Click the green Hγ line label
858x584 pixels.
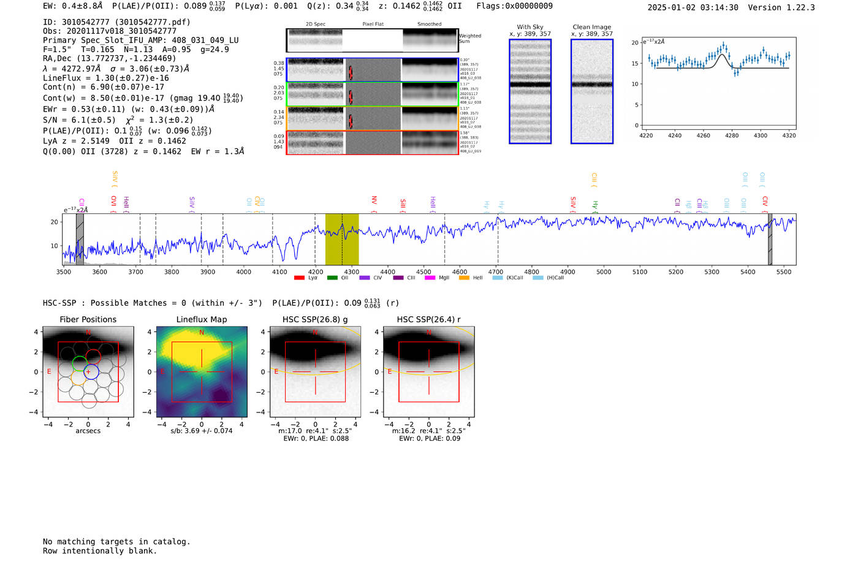point(594,206)
